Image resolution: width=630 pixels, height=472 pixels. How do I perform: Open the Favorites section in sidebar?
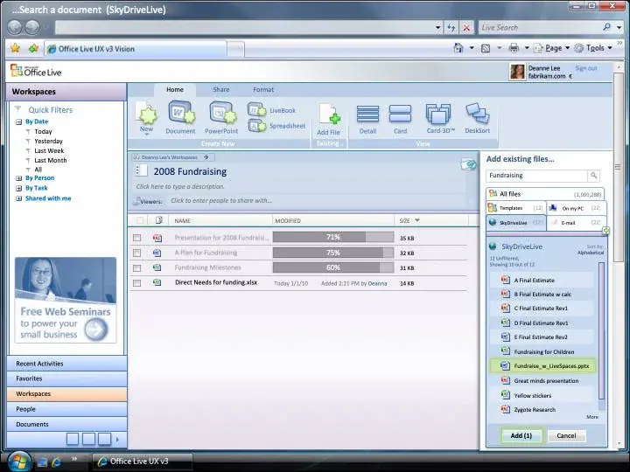66,378
